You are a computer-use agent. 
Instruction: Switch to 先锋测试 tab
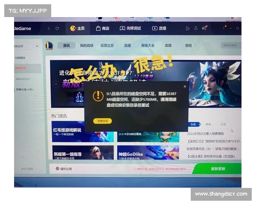tap(130, 28)
